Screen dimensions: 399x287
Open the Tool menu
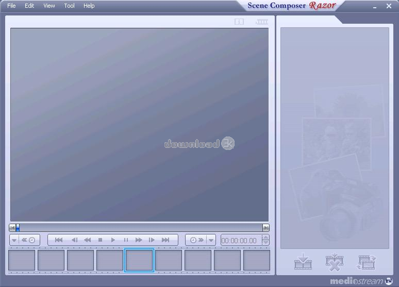(x=69, y=6)
